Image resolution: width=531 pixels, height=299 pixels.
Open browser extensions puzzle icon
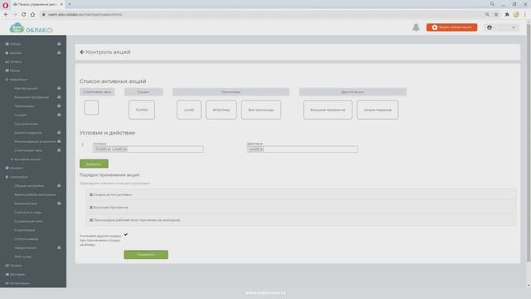tap(507, 15)
